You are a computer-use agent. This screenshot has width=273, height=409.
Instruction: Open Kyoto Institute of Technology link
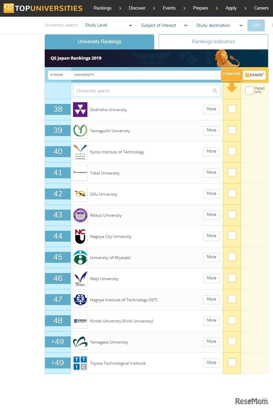[117, 152]
